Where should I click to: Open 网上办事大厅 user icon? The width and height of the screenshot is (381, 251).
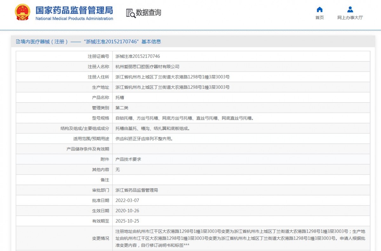click(350, 10)
